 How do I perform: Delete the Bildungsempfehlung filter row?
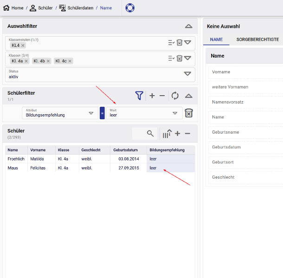click(189, 113)
